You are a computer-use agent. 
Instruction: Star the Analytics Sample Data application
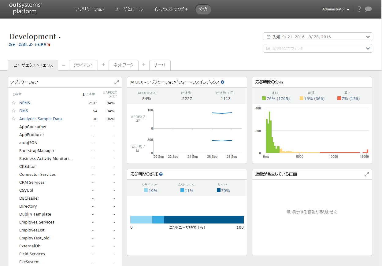[13, 119]
